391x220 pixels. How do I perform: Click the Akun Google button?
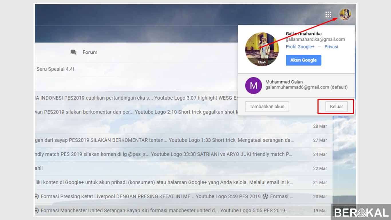(303, 60)
